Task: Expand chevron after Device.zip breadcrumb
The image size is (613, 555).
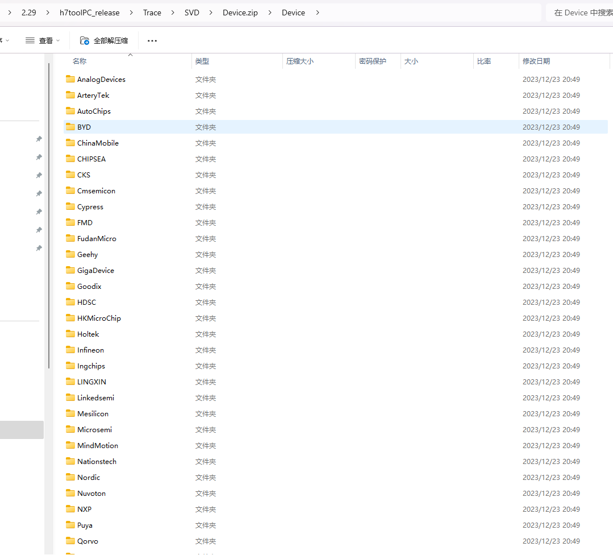Action: pos(270,13)
